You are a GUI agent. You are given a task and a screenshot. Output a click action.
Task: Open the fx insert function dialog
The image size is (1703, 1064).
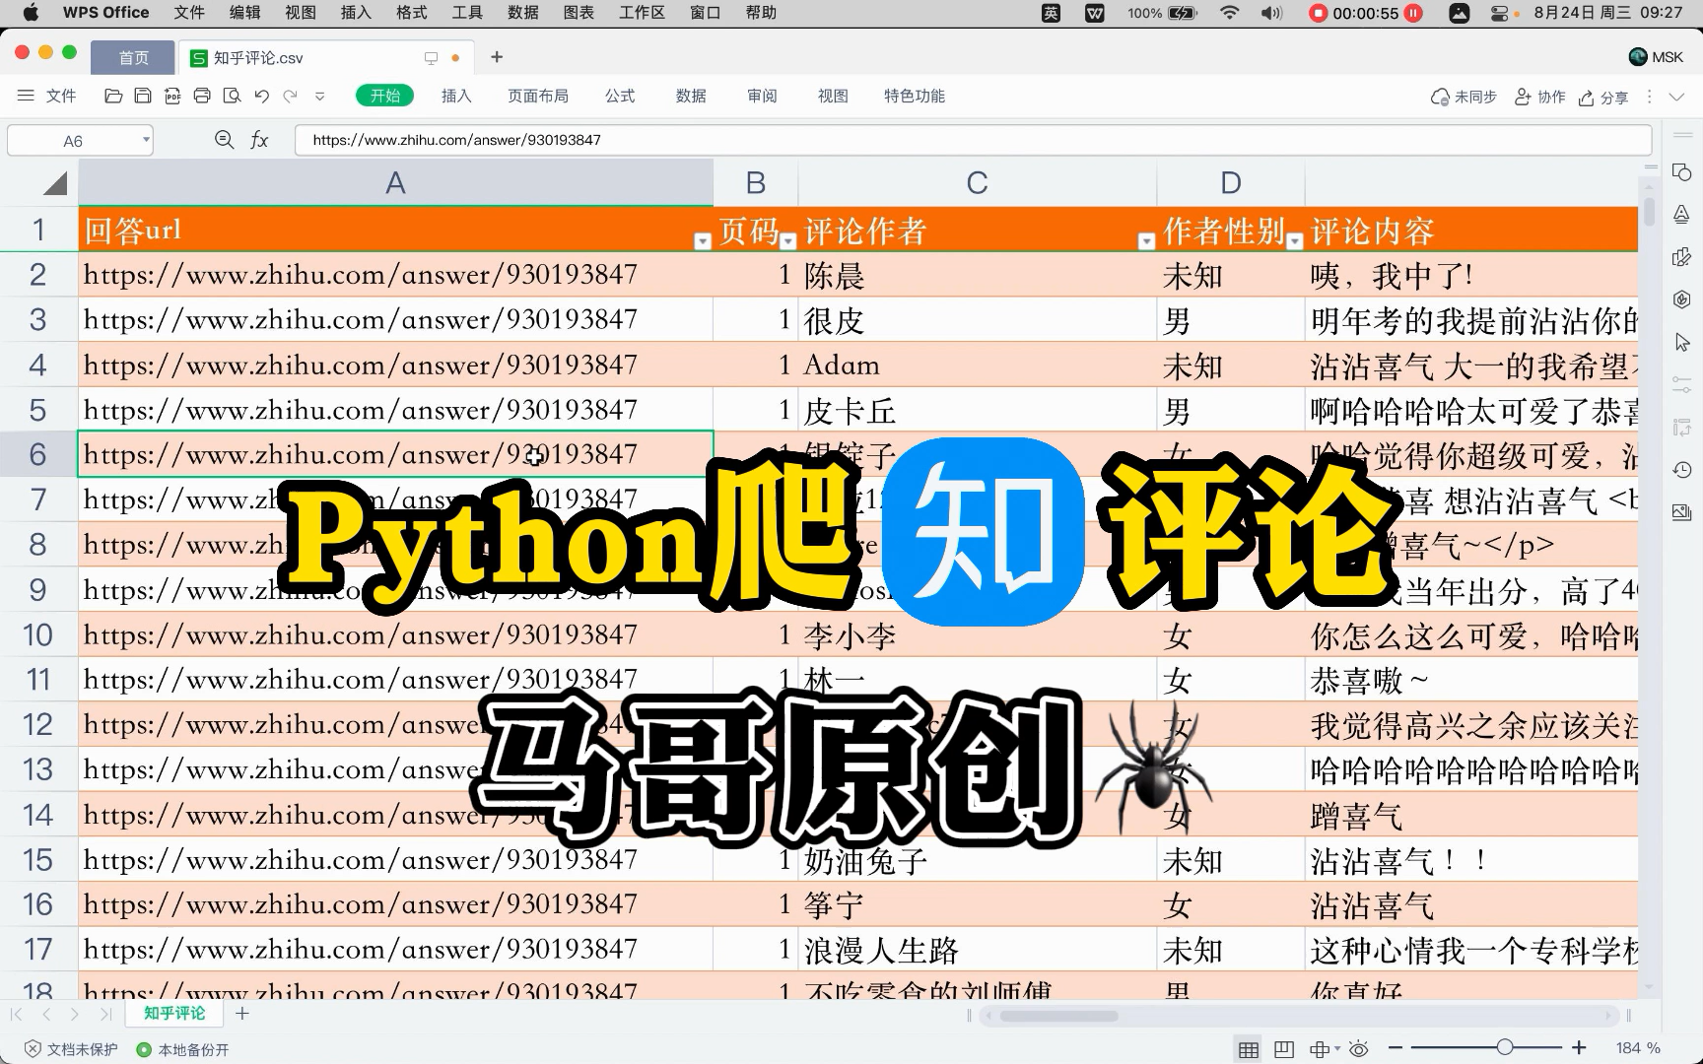pyautogui.click(x=259, y=140)
